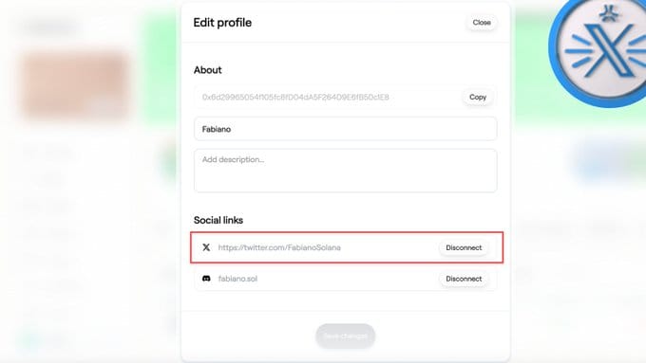Click the blurred blue button at right edge
Viewport: 646px width, 363px height.
609,158
